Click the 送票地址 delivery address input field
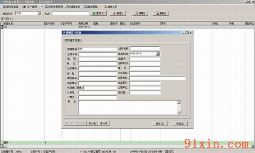The width and height of the screenshot is (255, 153). pos(157,78)
